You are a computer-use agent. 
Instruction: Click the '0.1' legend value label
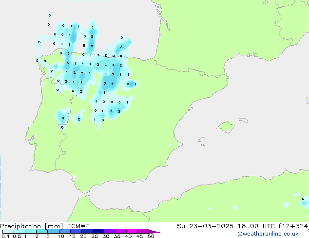(5, 236)
